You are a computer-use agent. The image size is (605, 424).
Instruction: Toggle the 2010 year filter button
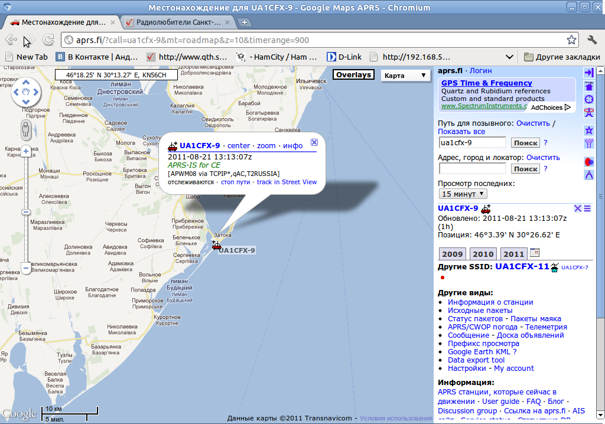click(483, 253)
